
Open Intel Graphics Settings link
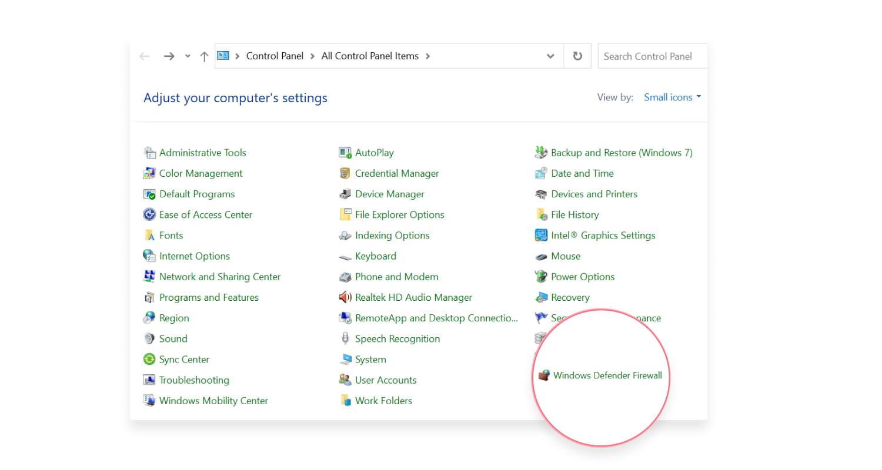coord(603,235)
